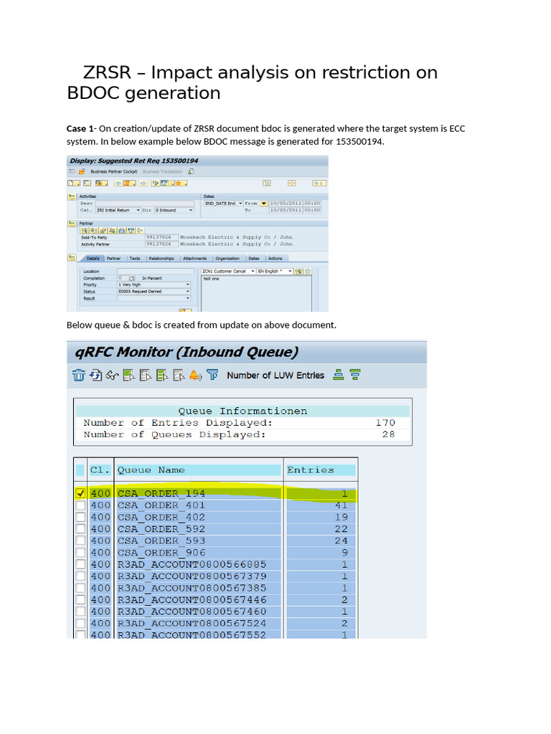Open the empty Result dropdown
This screenshot has height=734, width=551.
(154, 298)
